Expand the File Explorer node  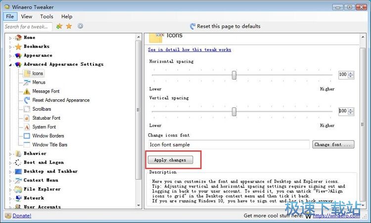10,190
